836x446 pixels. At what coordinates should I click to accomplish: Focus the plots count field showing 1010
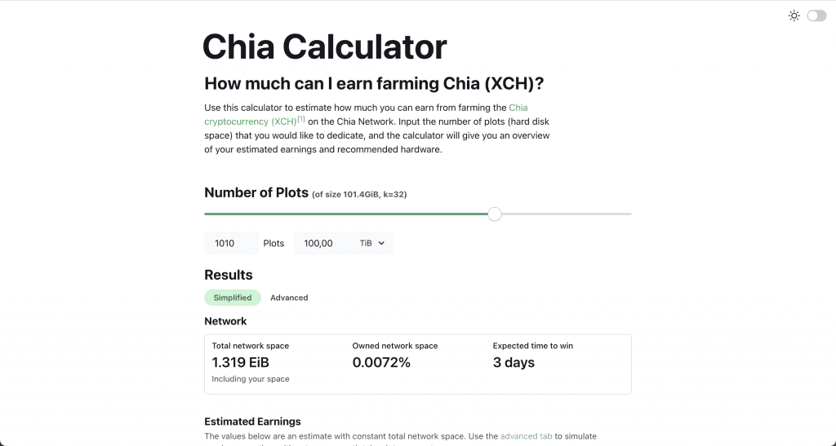231,243
